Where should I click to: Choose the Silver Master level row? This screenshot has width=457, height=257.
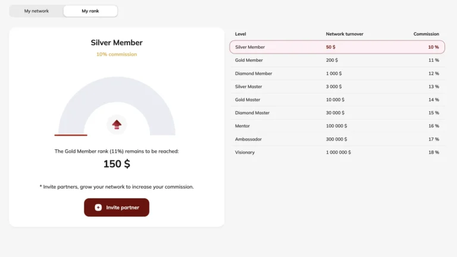pos(337,86)
